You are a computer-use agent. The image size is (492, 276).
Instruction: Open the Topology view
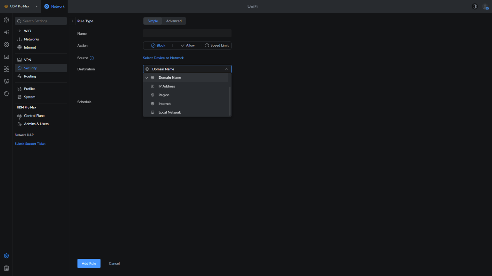(6, 32)
